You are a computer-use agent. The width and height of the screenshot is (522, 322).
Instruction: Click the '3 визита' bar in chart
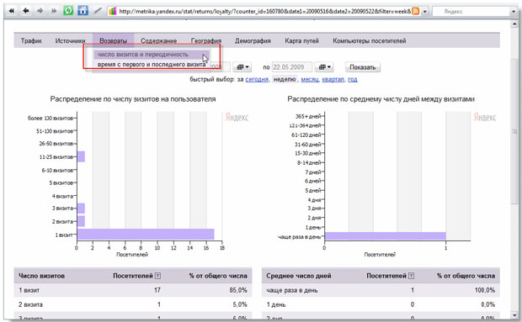click(x=81, y=209)
